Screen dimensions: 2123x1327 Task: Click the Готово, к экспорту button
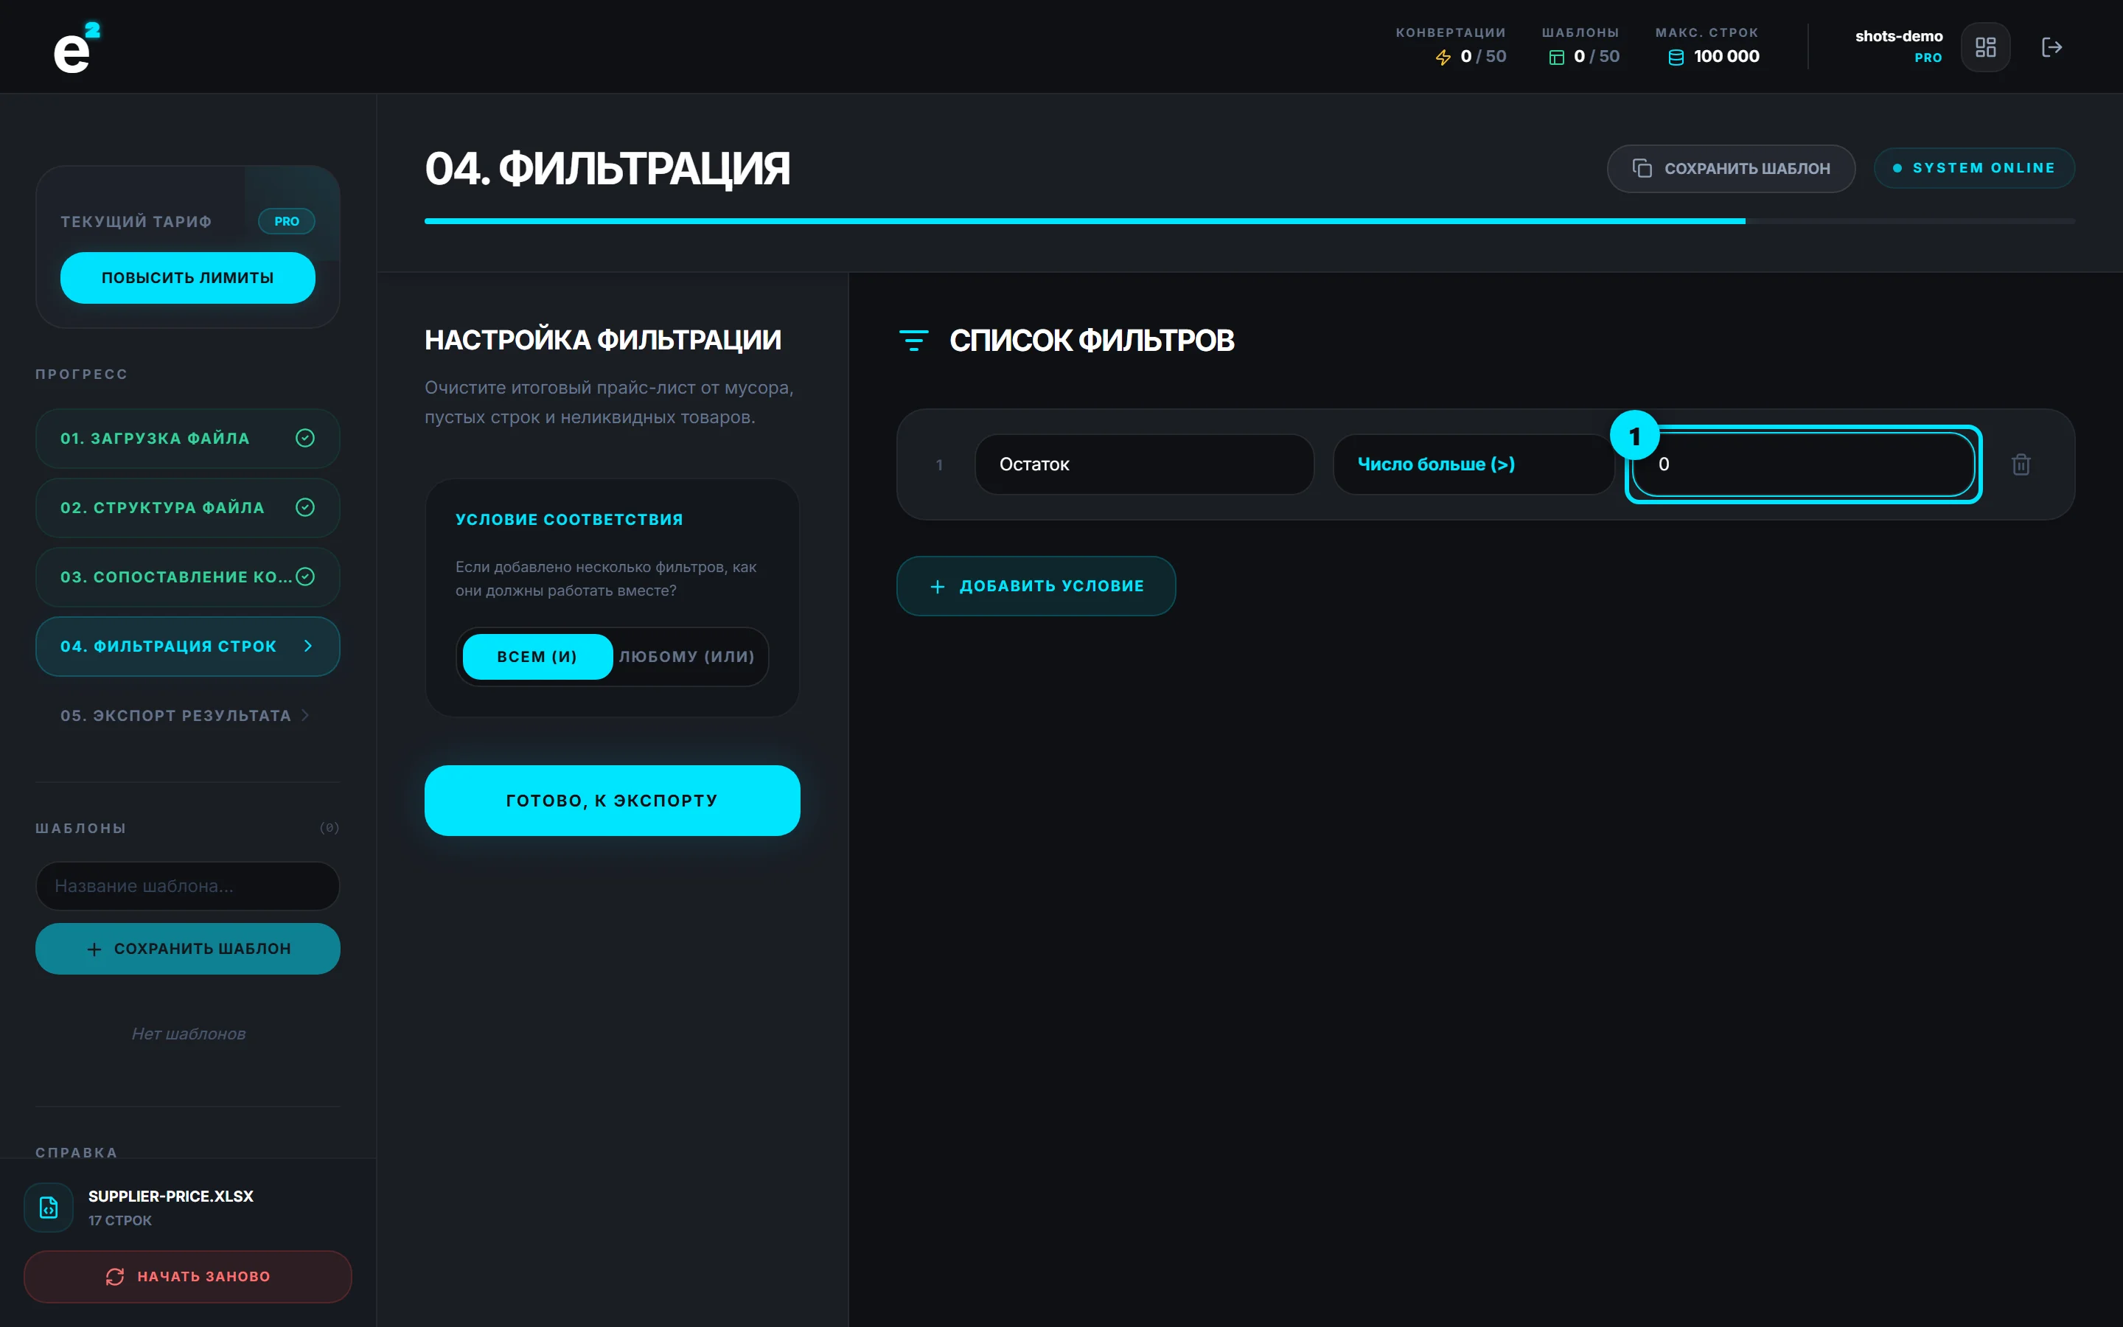pyautogui.click(x=613, y=801)
